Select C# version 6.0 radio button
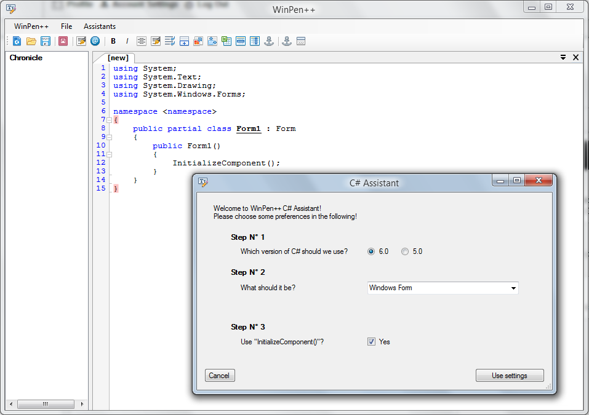Image resolution: width=589 pixels, height=415 pixels. [x=371, y=252]
